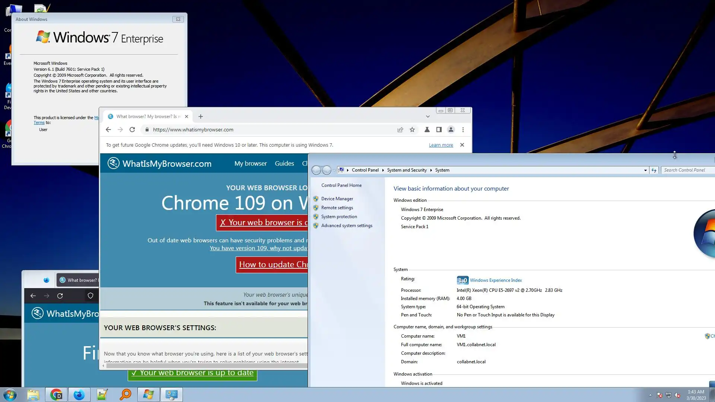Open Firefox from the taskbar
This screenshot has height=402, width=715.
tap(79, 395)
